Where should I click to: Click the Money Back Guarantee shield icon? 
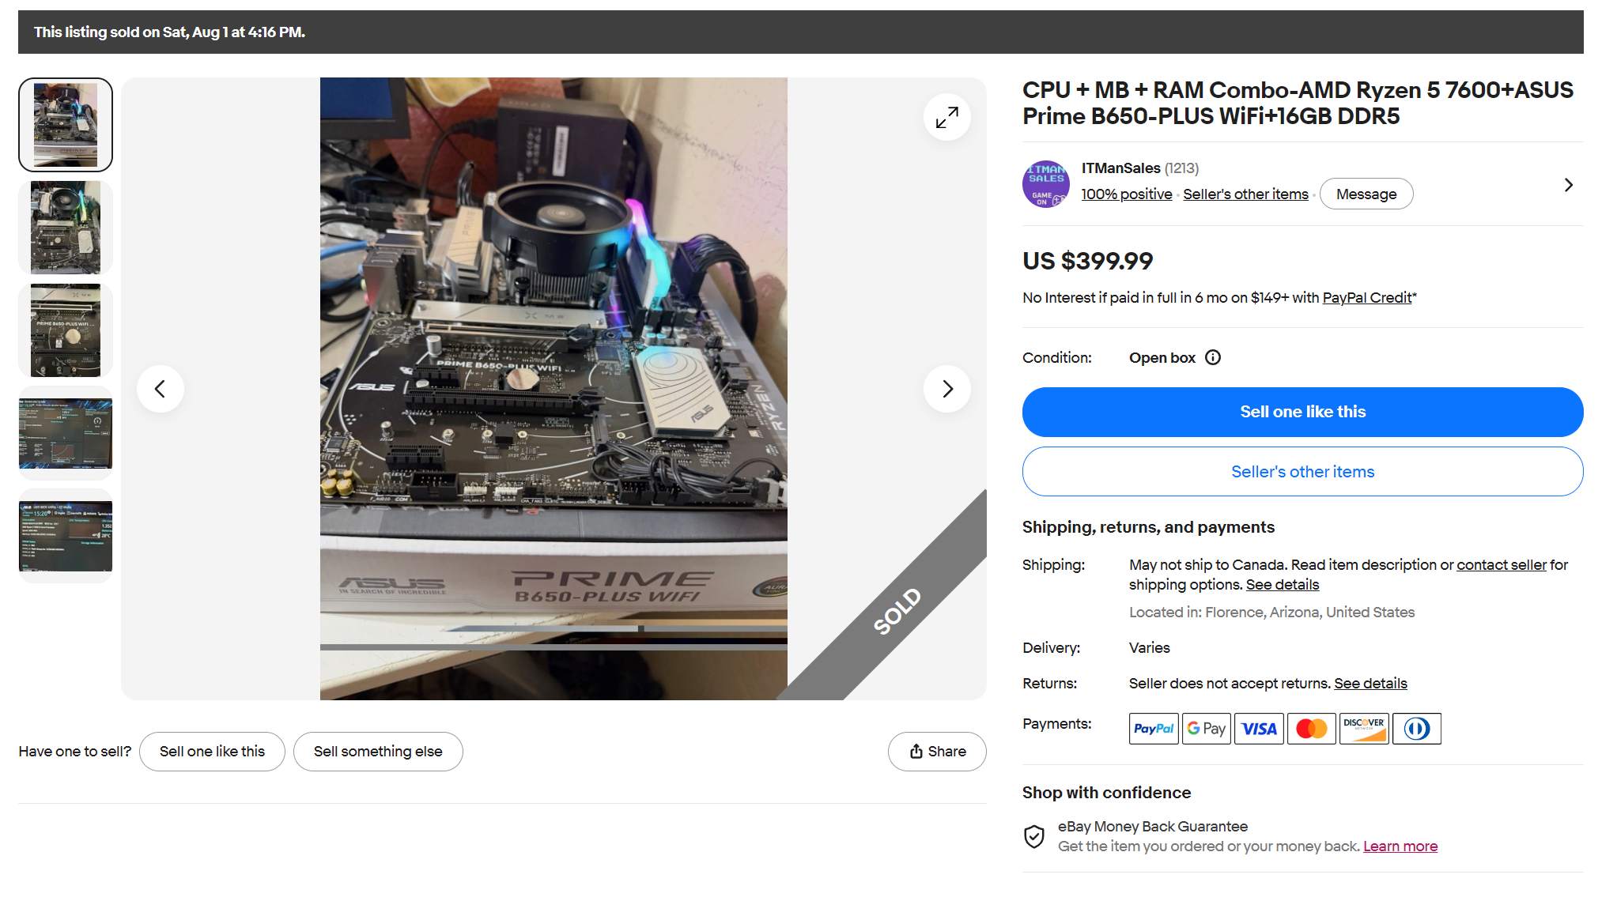(1034, 836)
